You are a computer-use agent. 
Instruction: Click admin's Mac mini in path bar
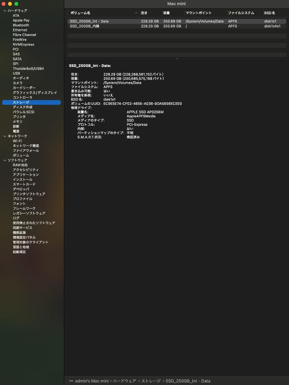[x=92, y=381]
